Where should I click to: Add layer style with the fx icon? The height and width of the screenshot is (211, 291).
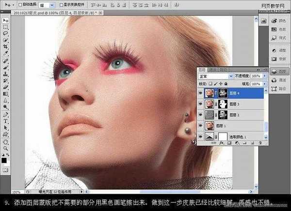click(222, 143)
